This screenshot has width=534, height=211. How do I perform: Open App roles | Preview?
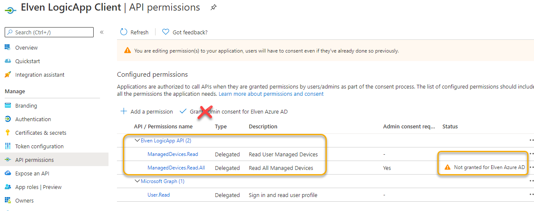click(39, 187)
